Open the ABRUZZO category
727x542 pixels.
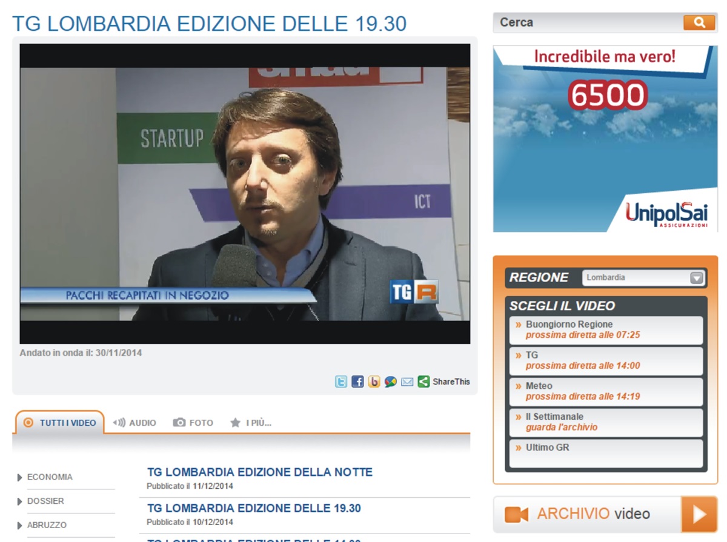tap(47, 525)
